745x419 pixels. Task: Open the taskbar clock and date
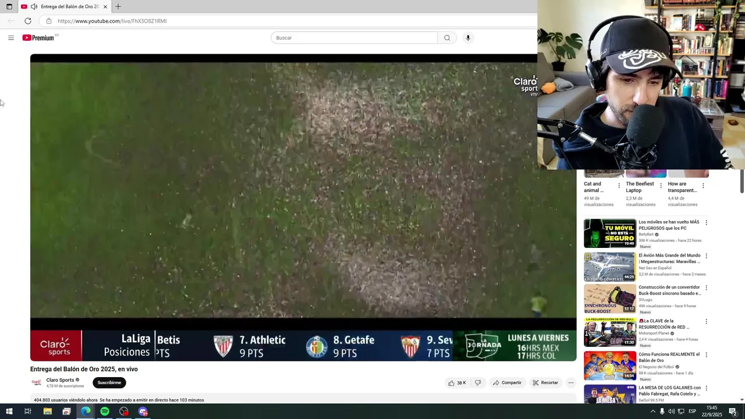point(712,411)
